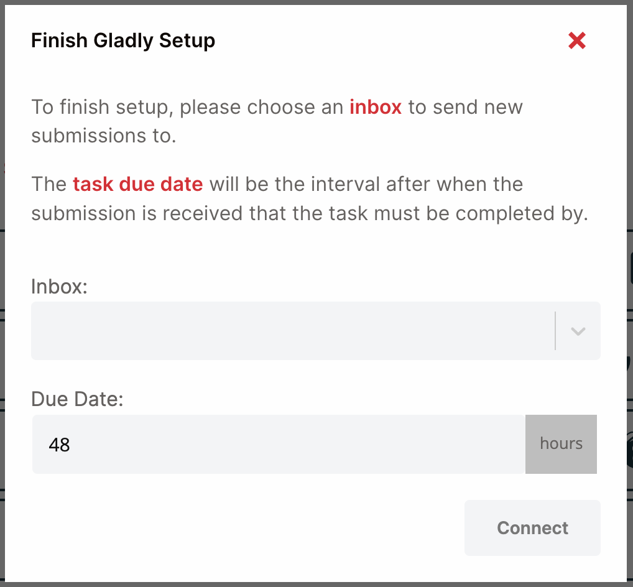Viewport: 633px width, 587px height.
Task: Click the dropdown arrow beside the Inbox field
Action: [577, 331]
